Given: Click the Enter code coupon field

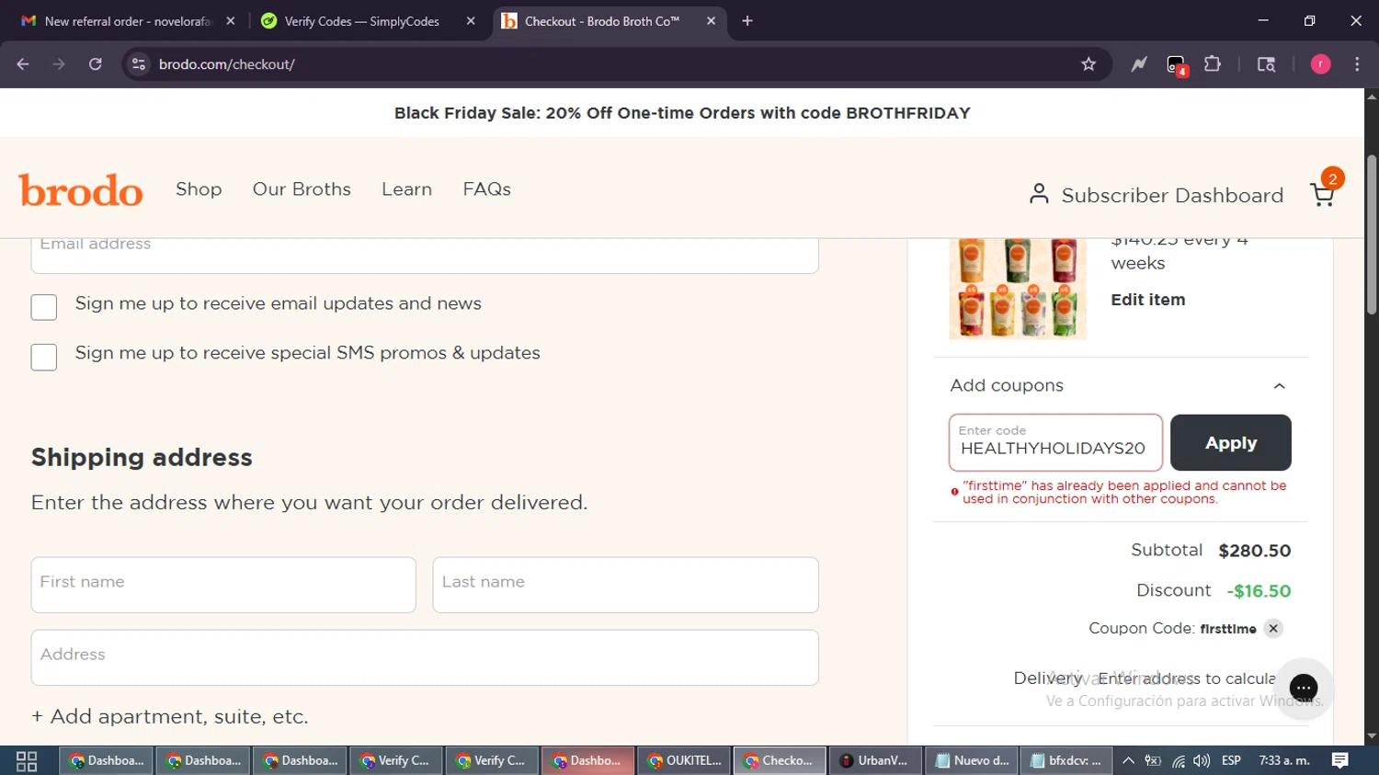Looking at the screenshot, I should click(x=1055, y=443).
